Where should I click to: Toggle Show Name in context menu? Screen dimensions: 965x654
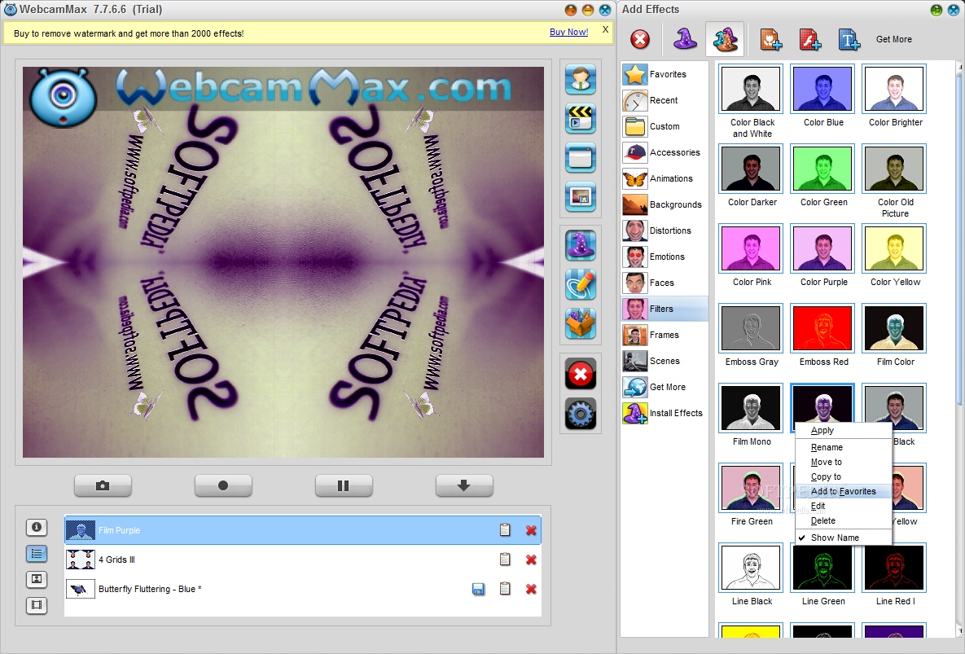coord(843,538)
